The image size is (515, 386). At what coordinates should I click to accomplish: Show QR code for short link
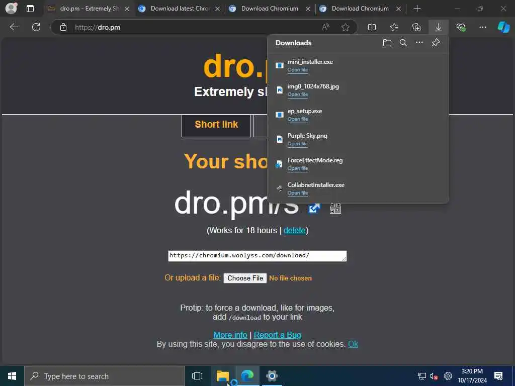point(335,208)
